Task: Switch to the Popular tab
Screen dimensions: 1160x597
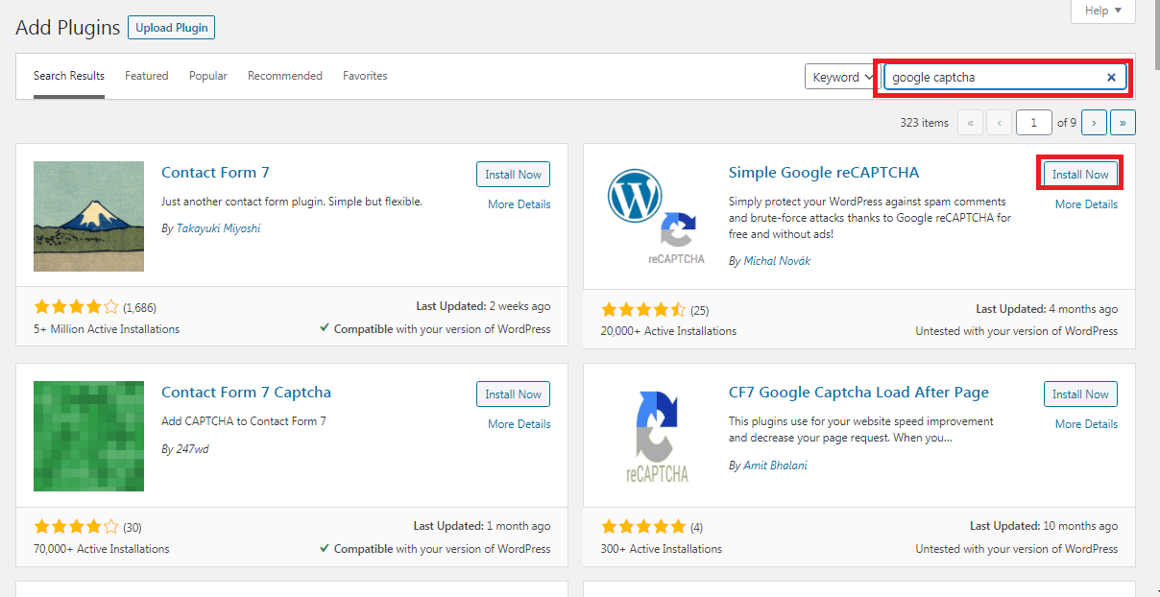Action: tap(208, 76)
